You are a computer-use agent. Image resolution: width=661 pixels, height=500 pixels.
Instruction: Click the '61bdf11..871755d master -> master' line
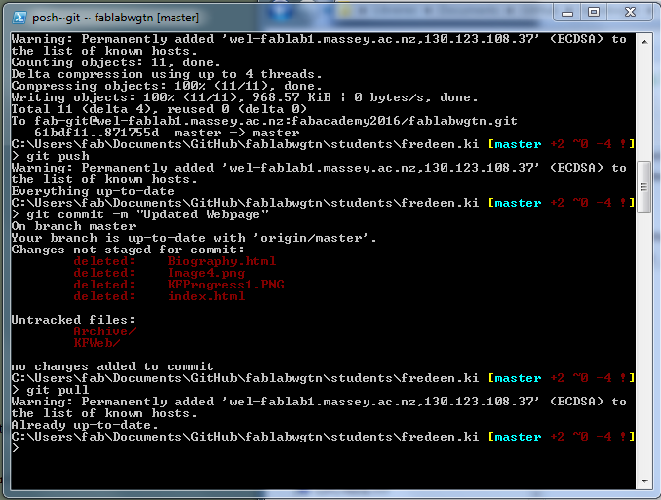click(167, 133)
